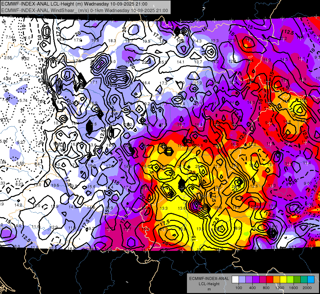Click the lime green legend swatch
This screenshot has width=320, height=294.
290,280
